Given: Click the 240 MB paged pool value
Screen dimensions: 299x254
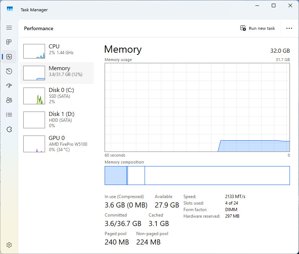Looking at the screenshot, I should pos(117,242).
